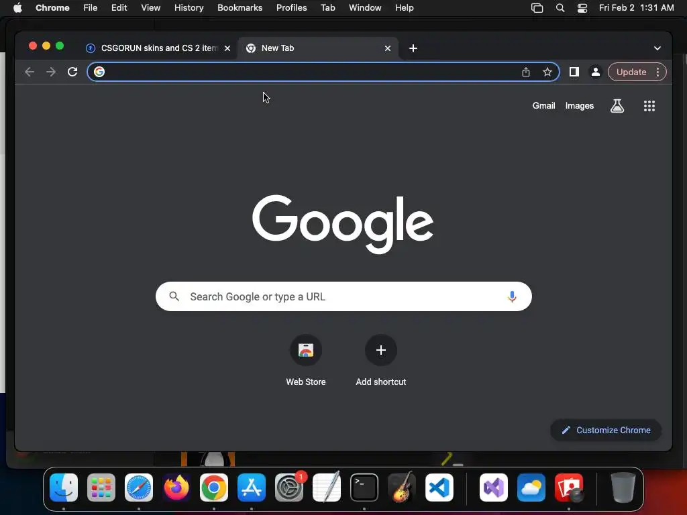The image size is (687, 515).
Task: Open Chrome three-dot menu
Action: click(657, 72)
